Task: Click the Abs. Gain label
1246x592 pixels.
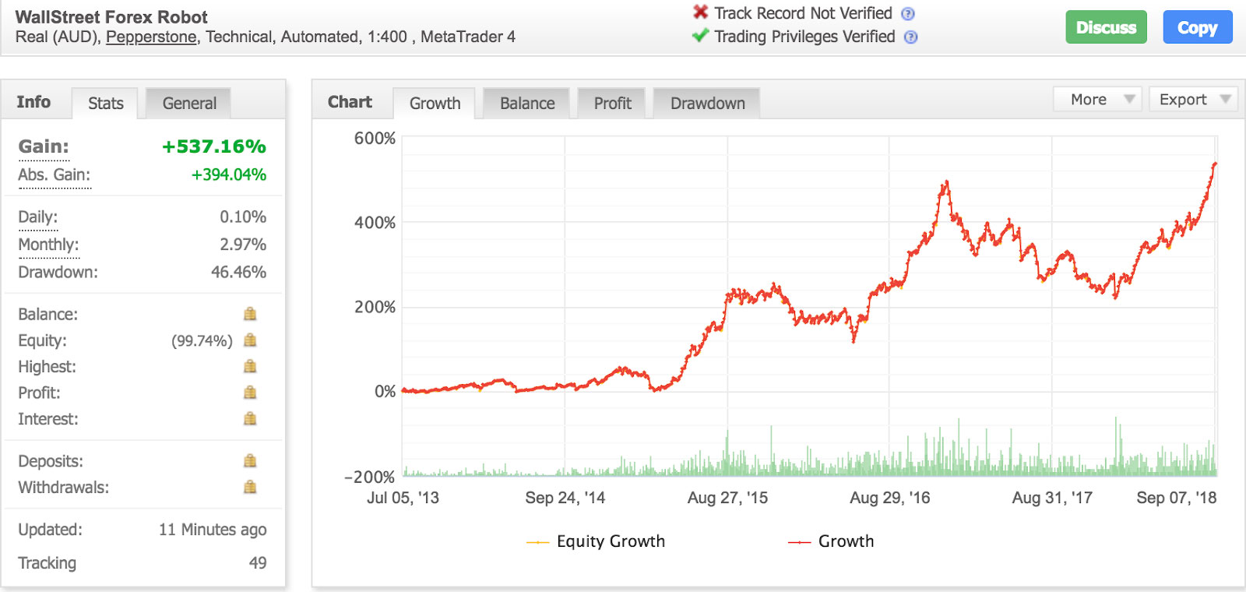Action: click(x=55, y=175)
